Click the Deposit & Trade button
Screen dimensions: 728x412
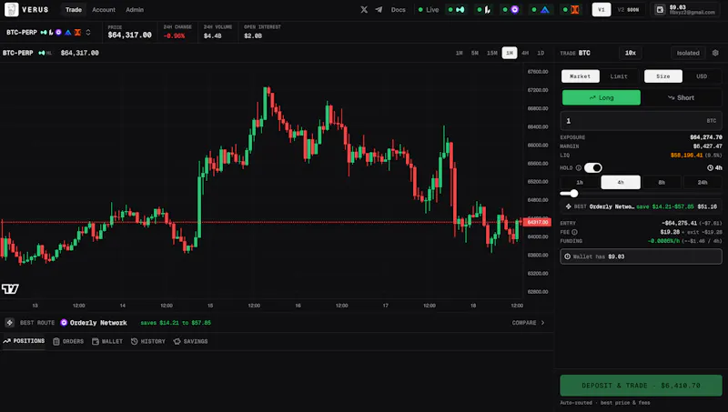pyautogui.click(x=641, y=386)
